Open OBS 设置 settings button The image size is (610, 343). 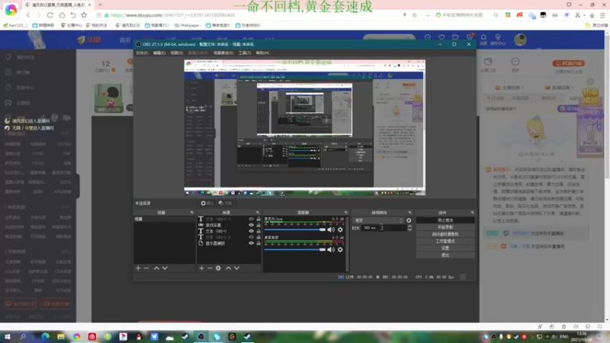(x=445, y=248)
